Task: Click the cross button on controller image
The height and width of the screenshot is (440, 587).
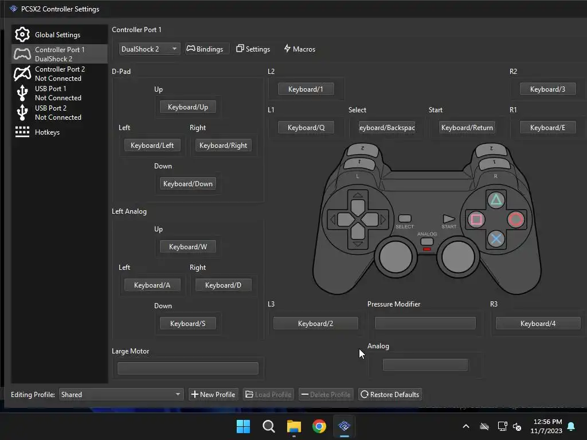Action: (496, 239)
